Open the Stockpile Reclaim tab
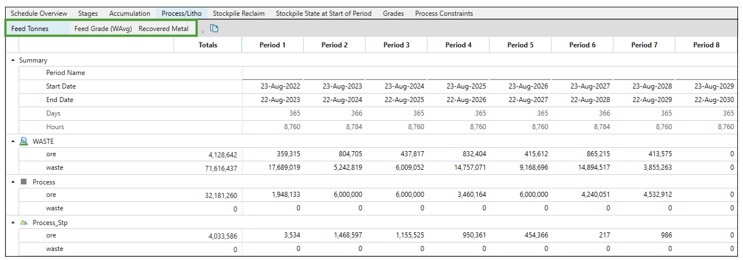This screenshot has height=260, width=743. (x=238, y=13)
